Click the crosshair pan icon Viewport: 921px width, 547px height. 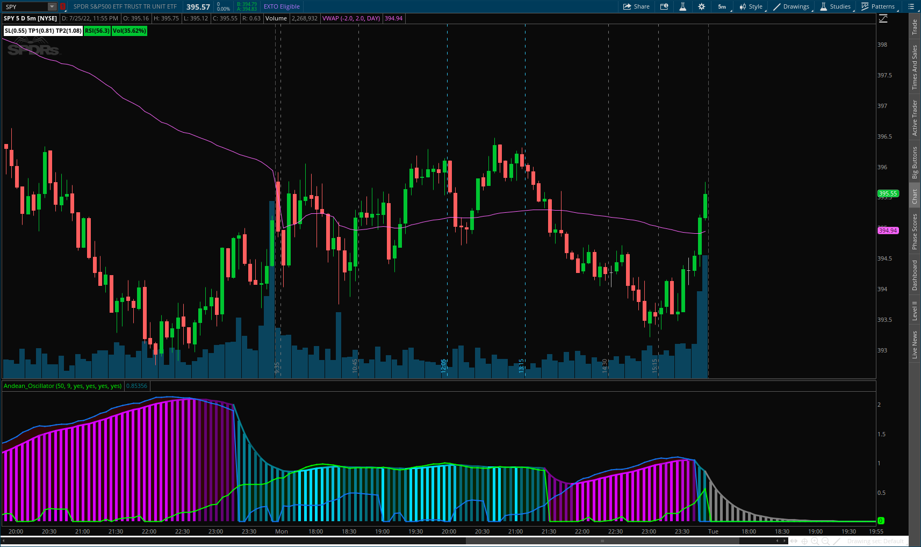click(x=805, y=541)
